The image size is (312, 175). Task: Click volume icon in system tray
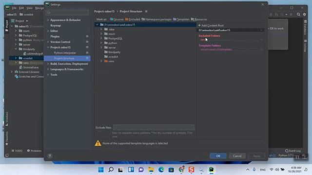[x=277, y=170]
